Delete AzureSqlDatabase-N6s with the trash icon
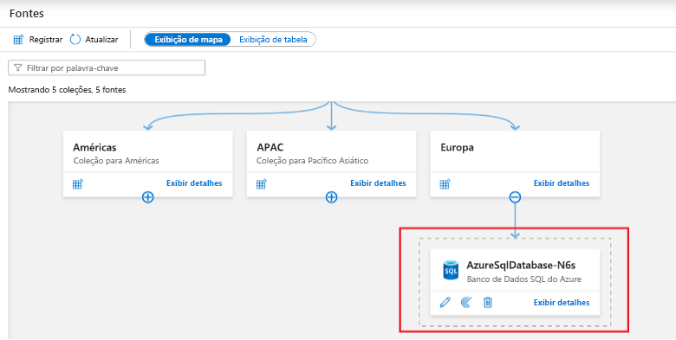The width and height of the screenshot is (676, 340). tap(488, 303)
